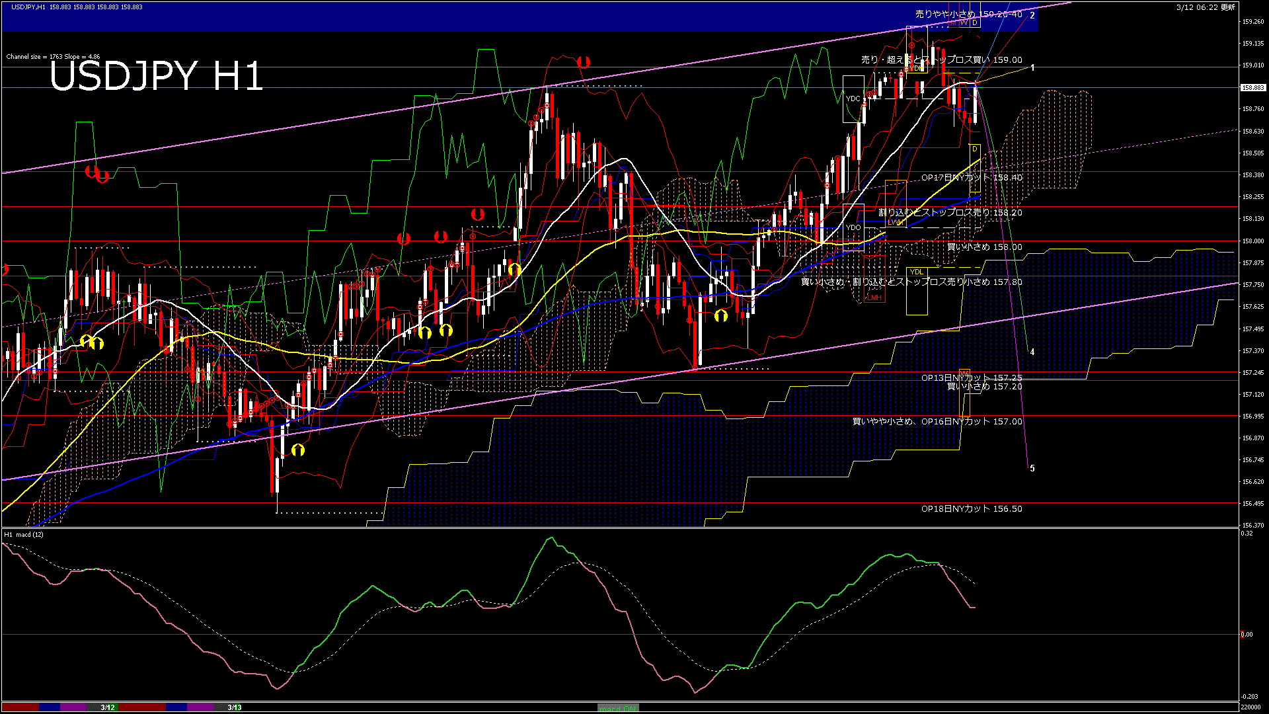Click the topmost red down-arrow signal marker
This screenshot has width=1269, height=714.
click(x=583, y=61)
